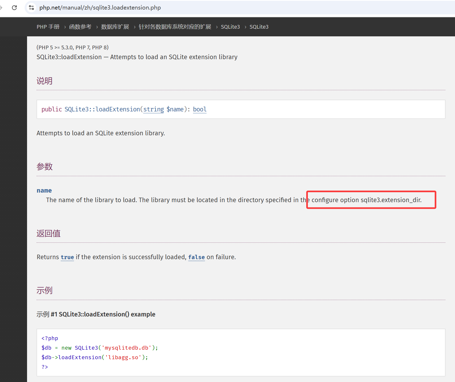Click the name parameter term
This screenshot has width=455, height=382.
[44, 190]
